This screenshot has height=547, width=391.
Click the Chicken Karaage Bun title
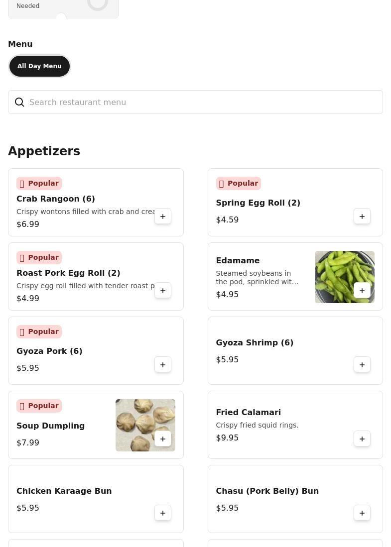[64, 491]
